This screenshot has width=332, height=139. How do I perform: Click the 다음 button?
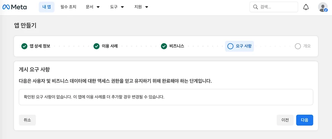(x=304, y=120)
